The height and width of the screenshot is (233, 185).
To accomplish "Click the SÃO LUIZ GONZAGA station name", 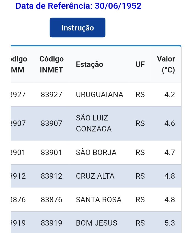I will [x=94, y=123].
